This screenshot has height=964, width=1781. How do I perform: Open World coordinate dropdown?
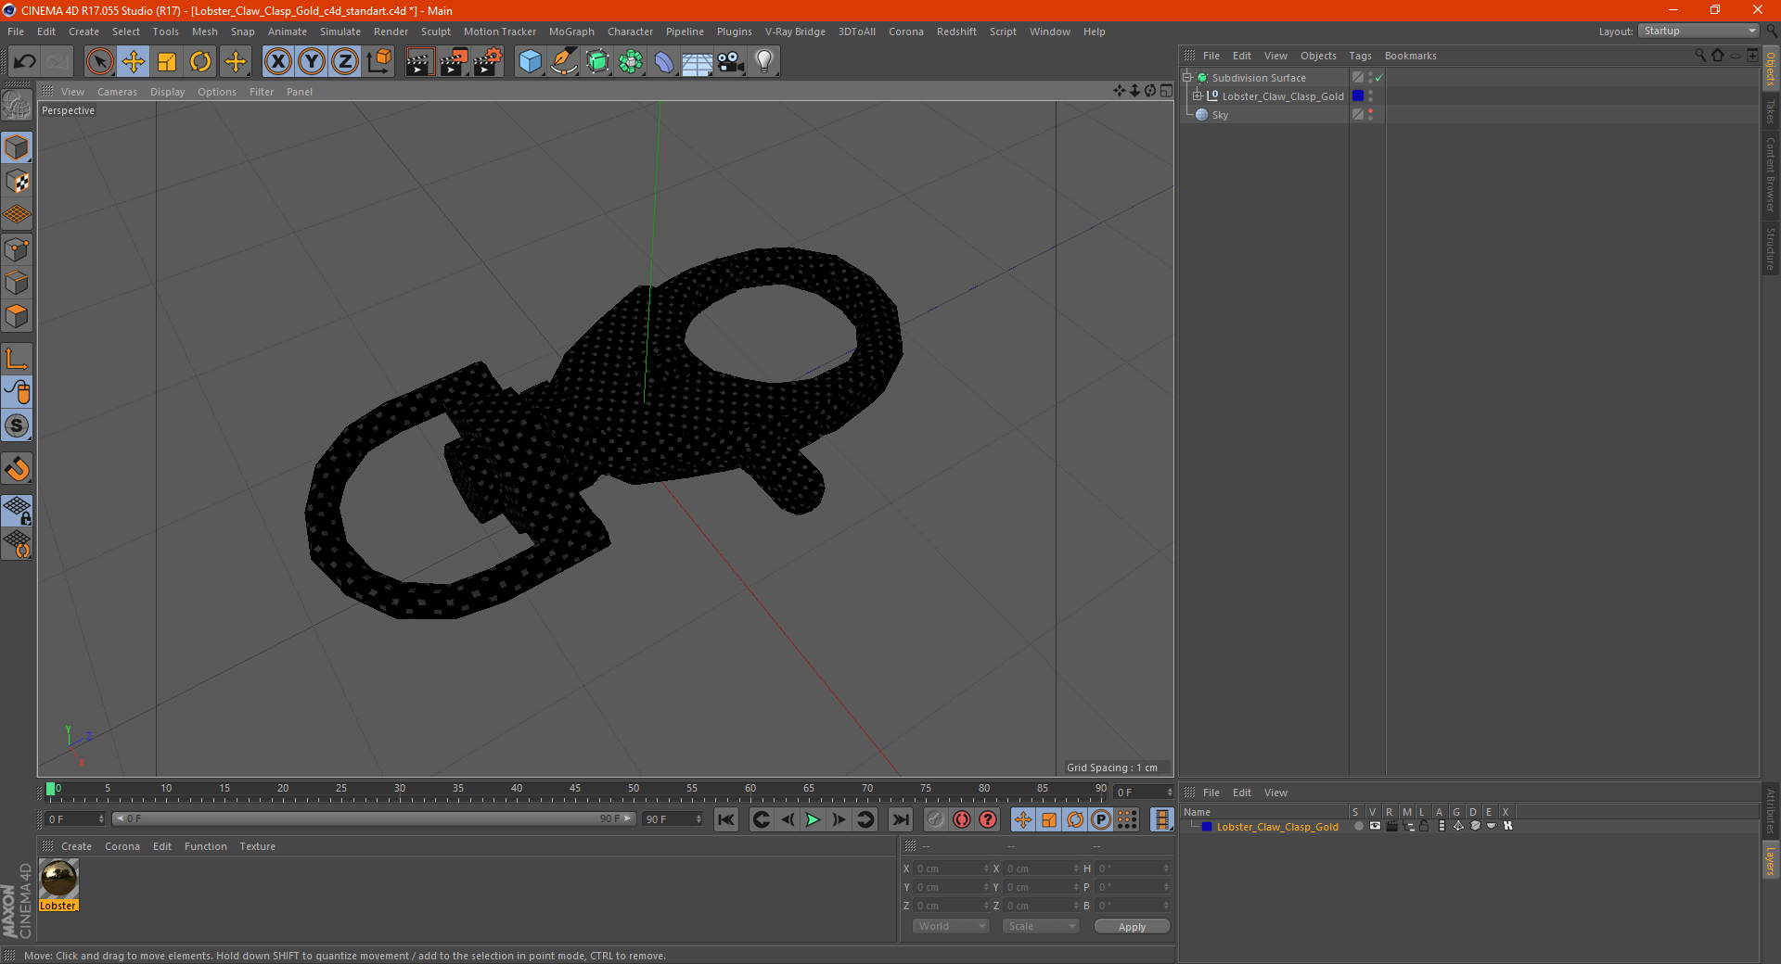point(951,926)
